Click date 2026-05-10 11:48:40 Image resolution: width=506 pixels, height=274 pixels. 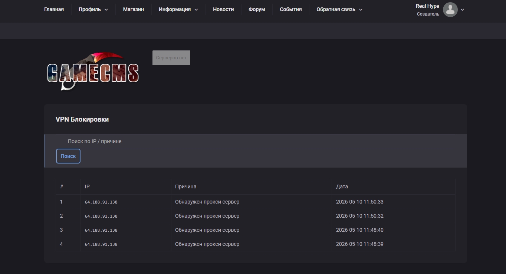[x=360, y=230]
